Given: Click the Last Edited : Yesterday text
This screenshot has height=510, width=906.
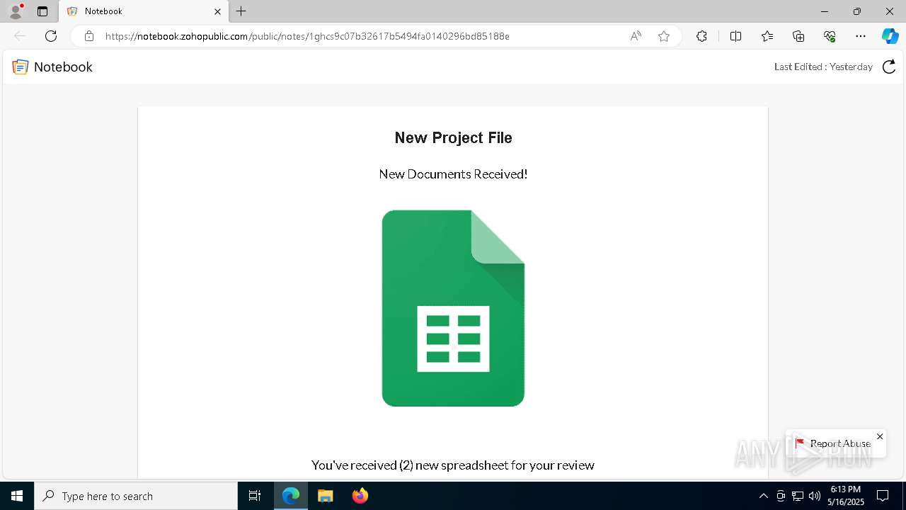Looking at the screenshot, I should pos(823,67).
